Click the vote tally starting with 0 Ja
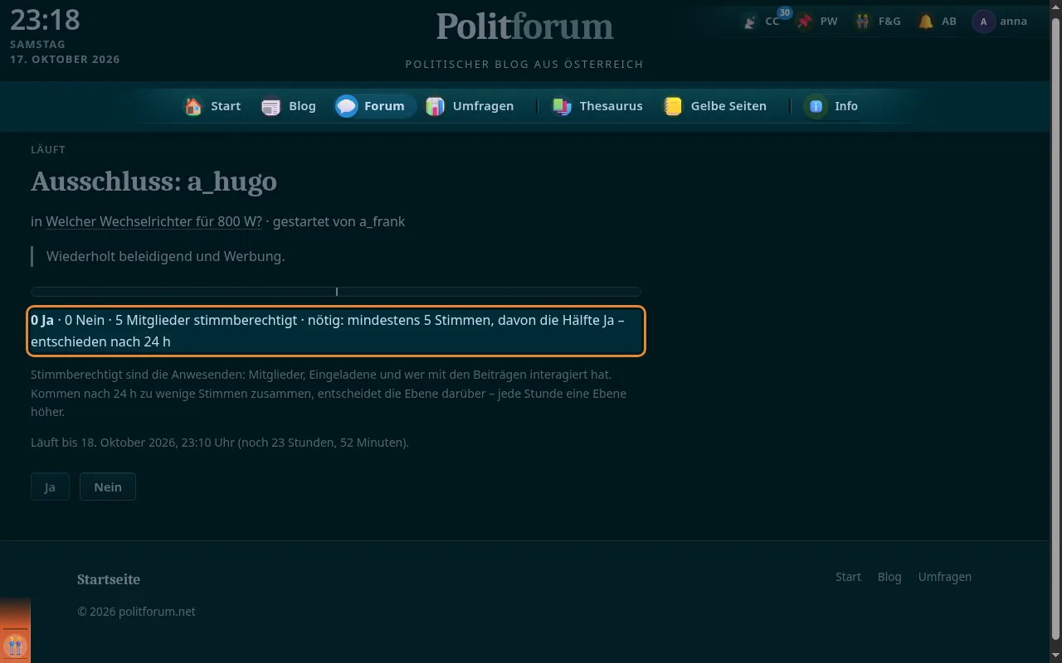 [336, 331]
